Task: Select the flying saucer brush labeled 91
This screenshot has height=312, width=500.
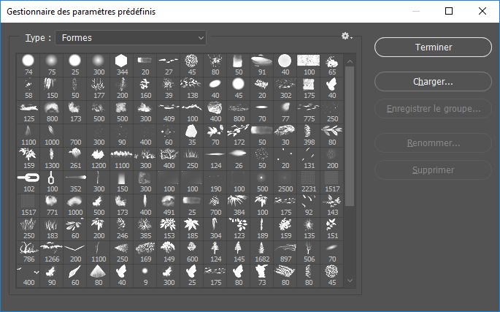Action: click(262, 61)
